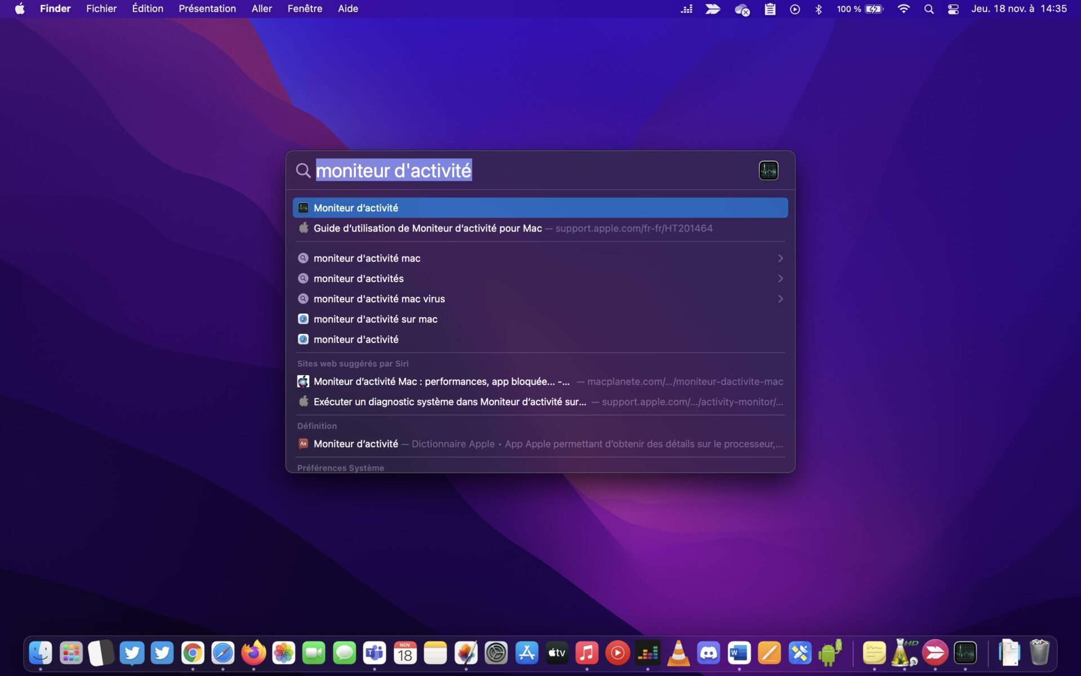Open Stickies from the Dock
This screenshot has width=1081, height=676.
(x=874, y=653)
